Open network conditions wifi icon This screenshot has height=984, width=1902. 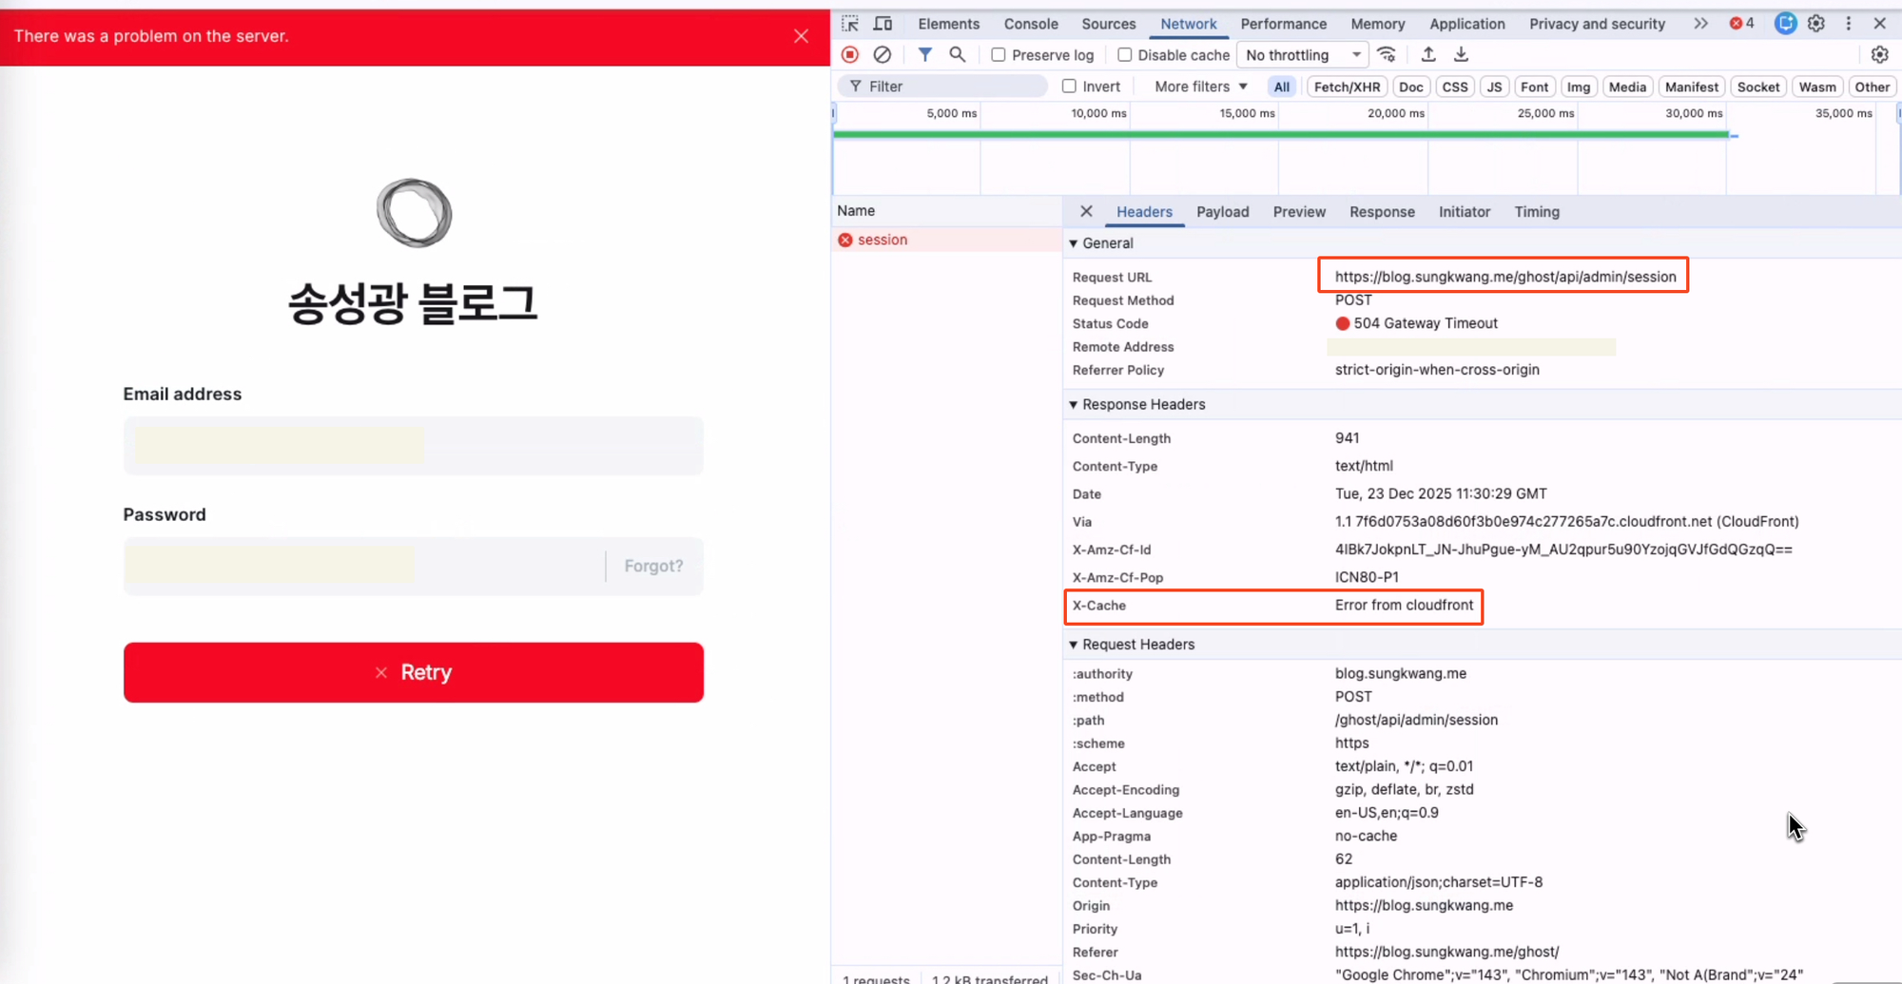pos(1388,55)
